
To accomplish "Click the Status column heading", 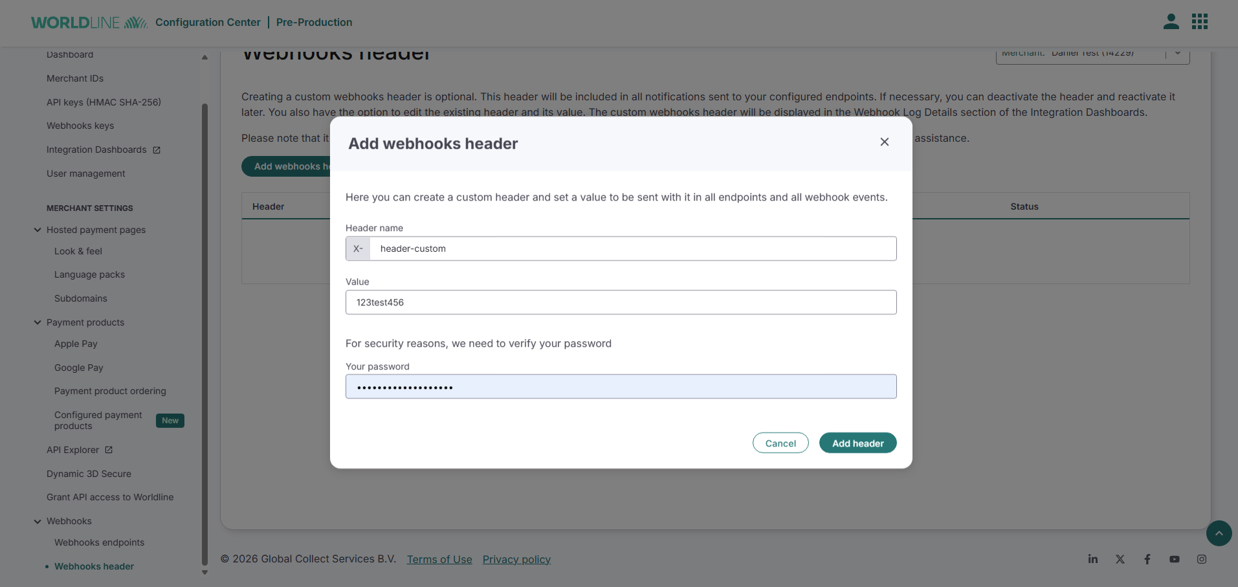I will (x=1024, y=206).
